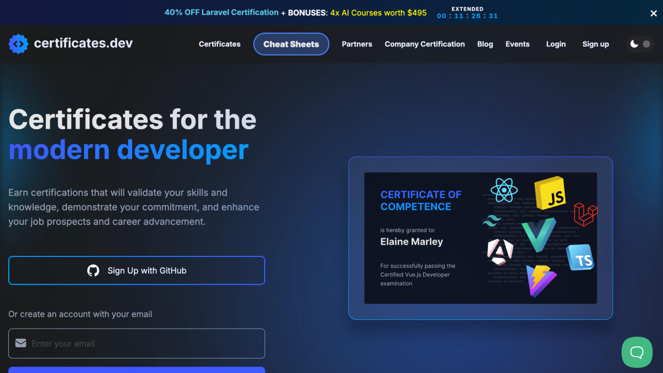Screen dimensions: 663x373
Task: Click the 'is hereby granted to:' text
Action: point(408,230)
